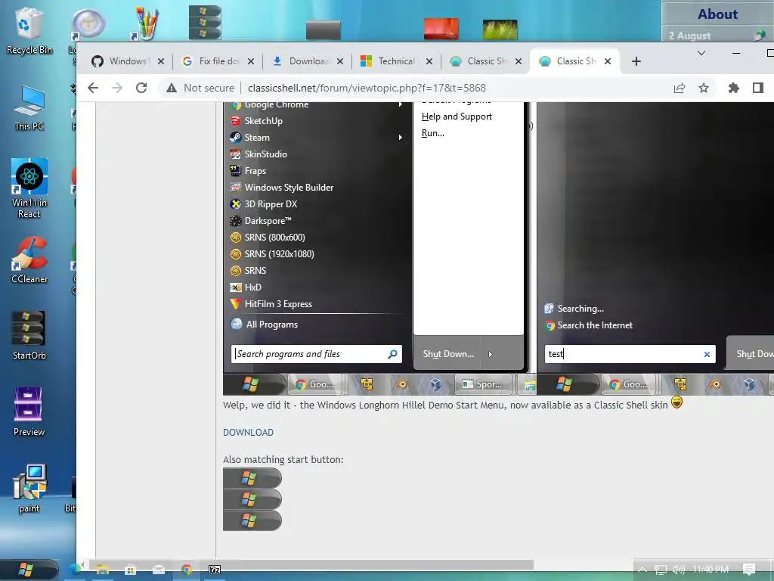The image size is (774, 581).
Task: Click the top start button image
Action: coord(252,478)
